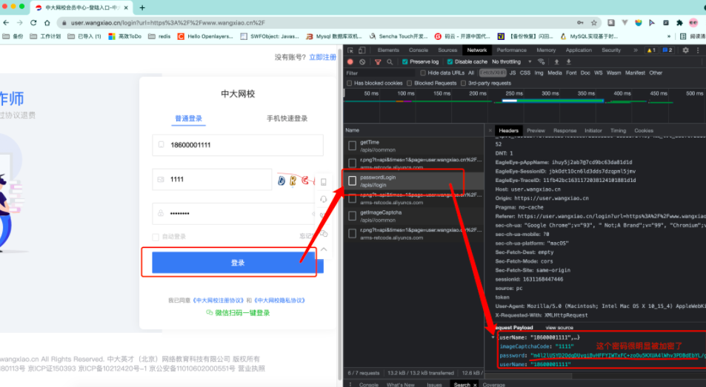Image resolution: width=706 pixels, height=387 pixels.
Task: Open the browser home page
Action: (47, 22)
